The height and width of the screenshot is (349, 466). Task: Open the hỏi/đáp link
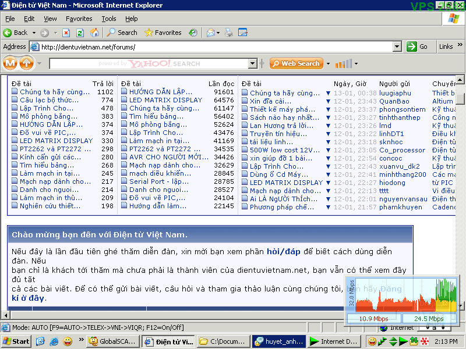point(284,251)
